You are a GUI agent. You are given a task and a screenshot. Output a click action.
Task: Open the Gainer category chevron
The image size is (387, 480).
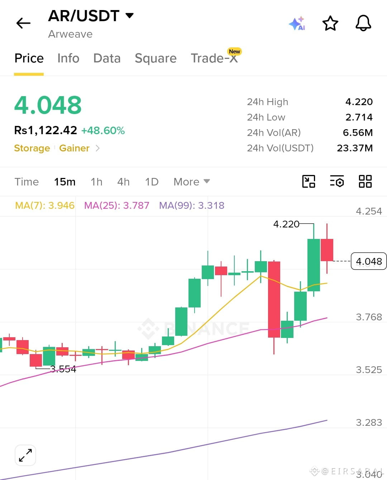[97, 148]
